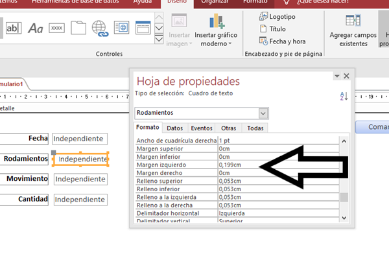Click Agregar campos existentes
Screen dimensions: 389x280
[353, 34]
